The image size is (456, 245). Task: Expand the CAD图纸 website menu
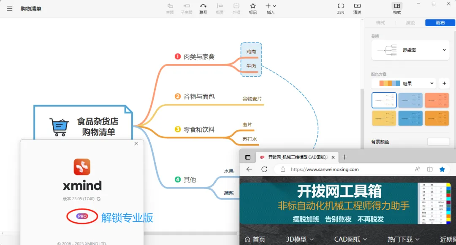tap(350, 239)
